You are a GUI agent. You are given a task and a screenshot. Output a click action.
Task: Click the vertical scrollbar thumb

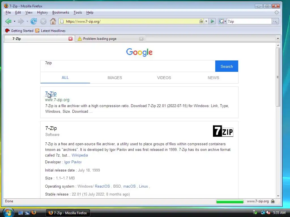pyautogui.click(x=278, y=77)
